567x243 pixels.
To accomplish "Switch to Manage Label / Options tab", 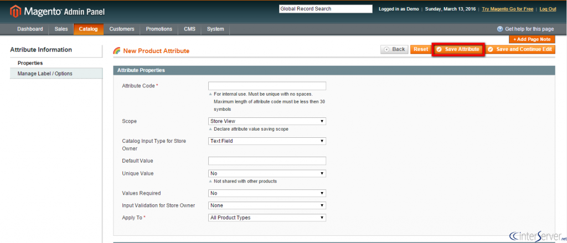I will (x=56, y=74).
